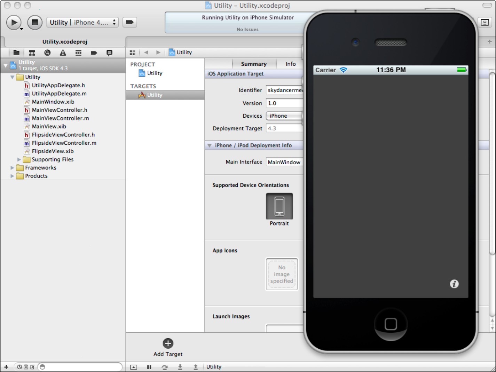Switch to the Summary tab
The height and width of the screenshot is (372, 496).
coord(254,64)
